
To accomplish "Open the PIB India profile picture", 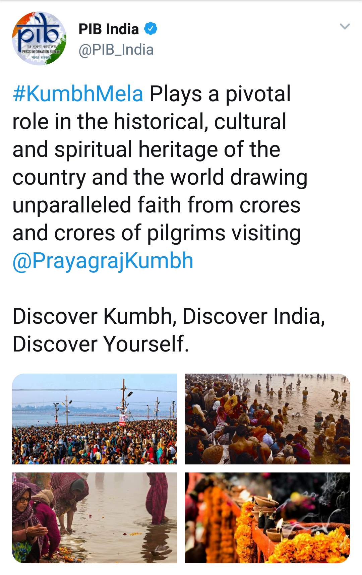I will point(39,39).
